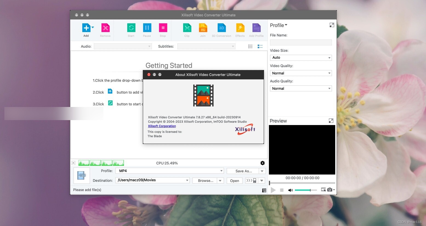This screenshot has height=226, width=426.
Task: Expand the Profile panel header menu
Action: click(279, 25)
